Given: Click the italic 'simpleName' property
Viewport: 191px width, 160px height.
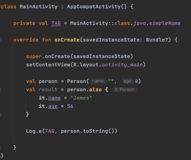Looking at the screenshot, I should tap(165, 23).
